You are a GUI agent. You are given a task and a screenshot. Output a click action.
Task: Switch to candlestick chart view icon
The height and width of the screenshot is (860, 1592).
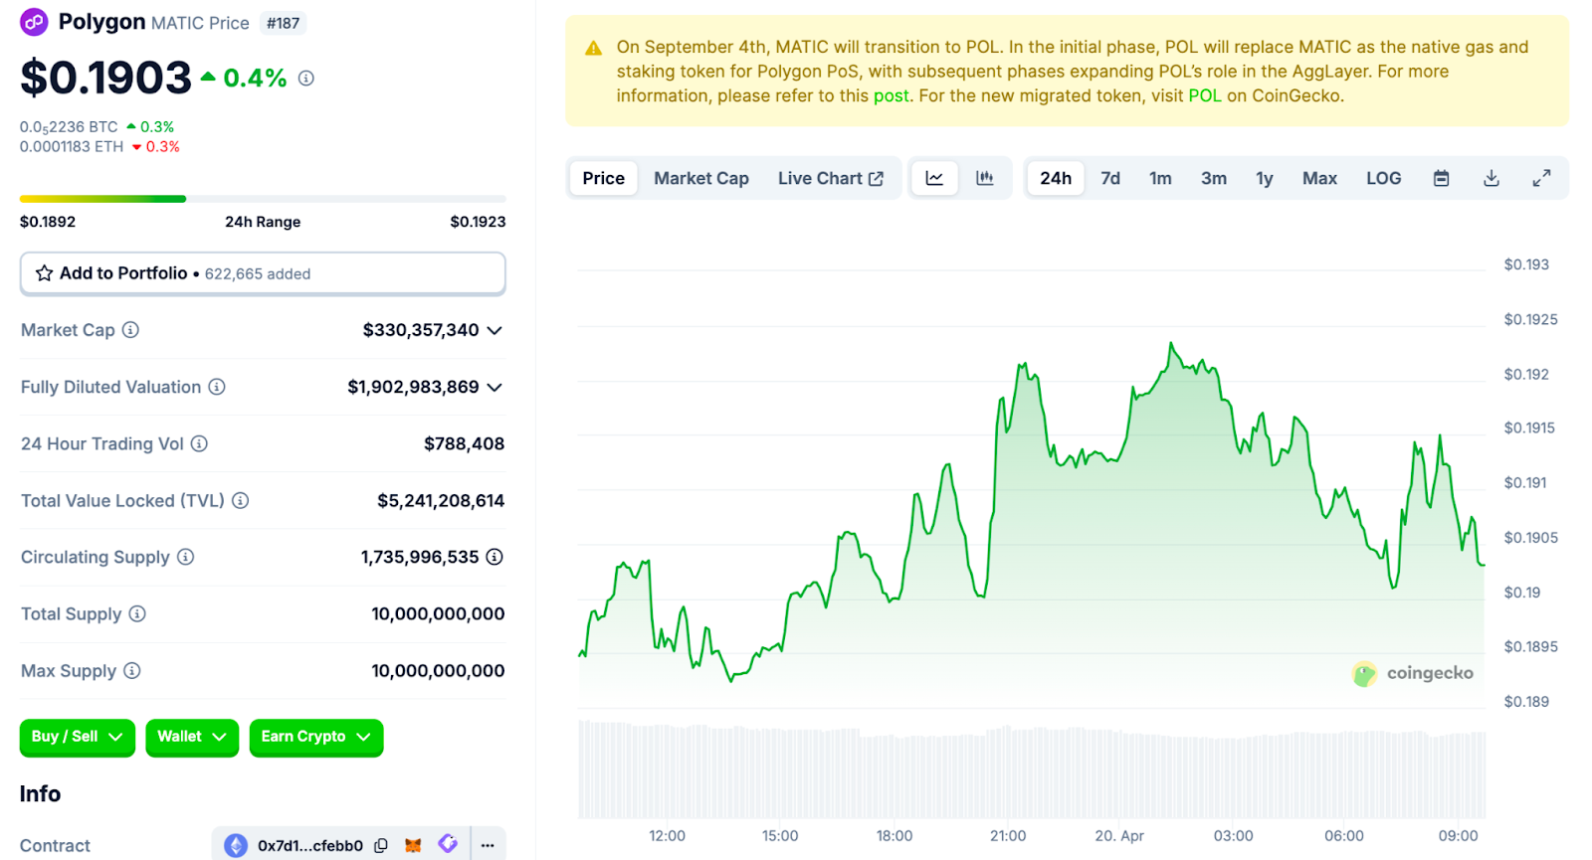tap(984, 178)
